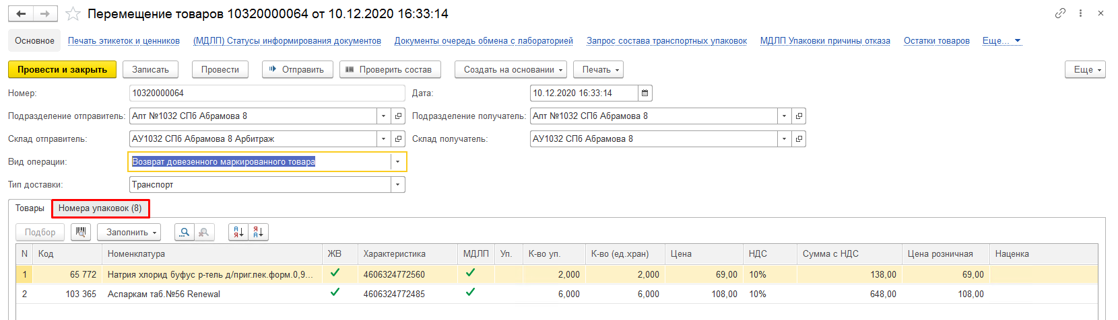Open the calendar picker for Дата field
Screen dimensions: 1118x320
point(645,93)
